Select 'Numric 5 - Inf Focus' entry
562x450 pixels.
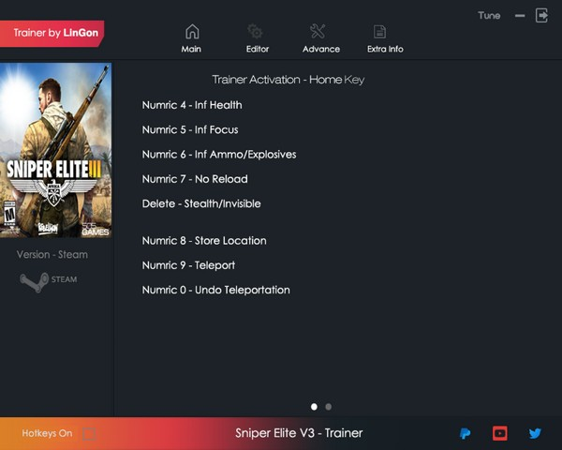click(190, 130)
